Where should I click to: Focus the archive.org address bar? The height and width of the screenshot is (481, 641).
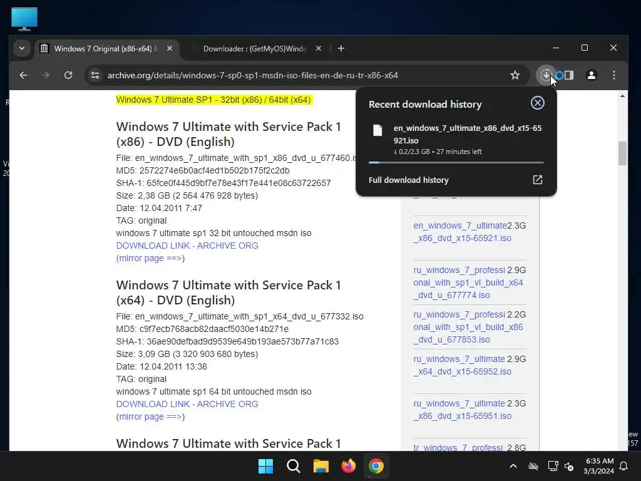tap(253, 75)
